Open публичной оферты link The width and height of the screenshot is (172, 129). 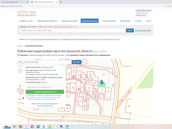[56, 95]
